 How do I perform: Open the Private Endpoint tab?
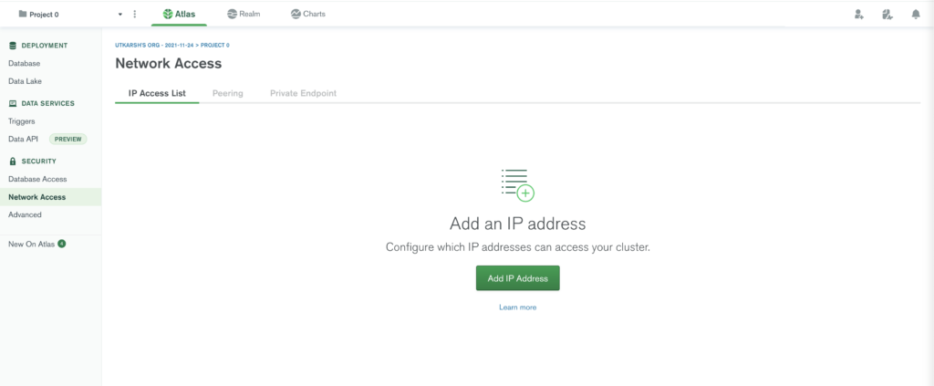(x=303, y=93)
